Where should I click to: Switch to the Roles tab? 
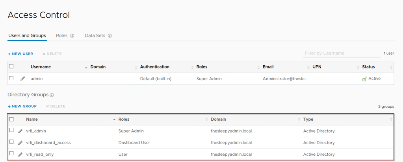coord(62,35)
